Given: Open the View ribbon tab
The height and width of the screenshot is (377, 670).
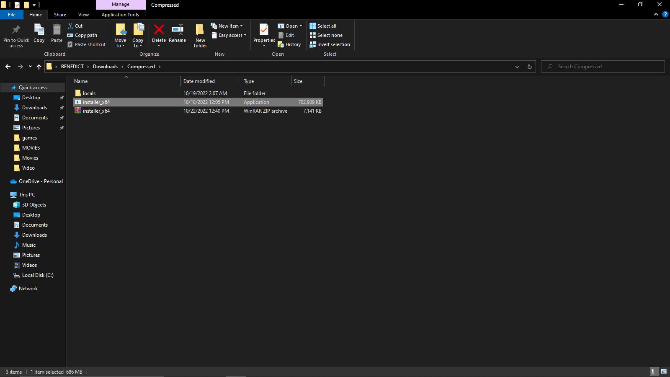Looking at the screenshot, I should 83,15.
